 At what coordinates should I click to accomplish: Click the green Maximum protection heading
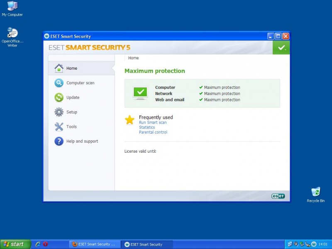click(x=154, y=71)
